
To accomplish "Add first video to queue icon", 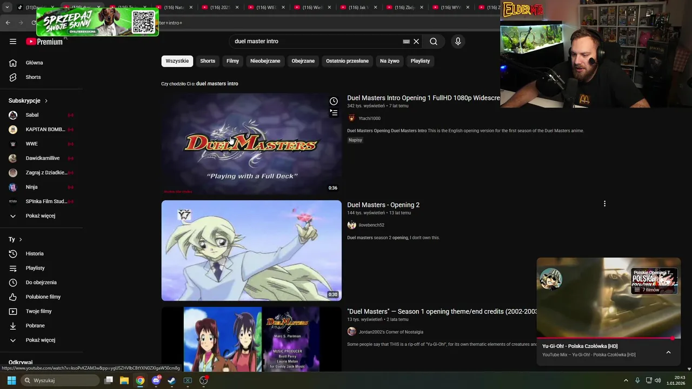I will click(x=334, y=112).
